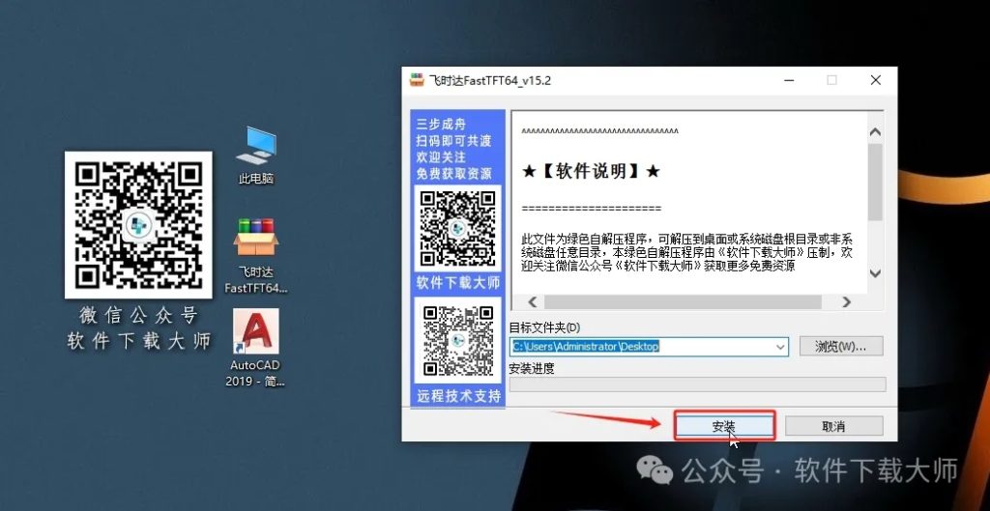
Task: Click the 取消 button
Action: coord(833,426)
